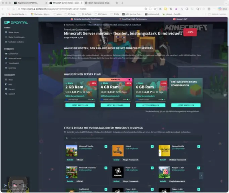Order the 2 GB Ram plan
Image resolution: width=229 pixels, height=193 pixels.
click(x=80, y=105)
